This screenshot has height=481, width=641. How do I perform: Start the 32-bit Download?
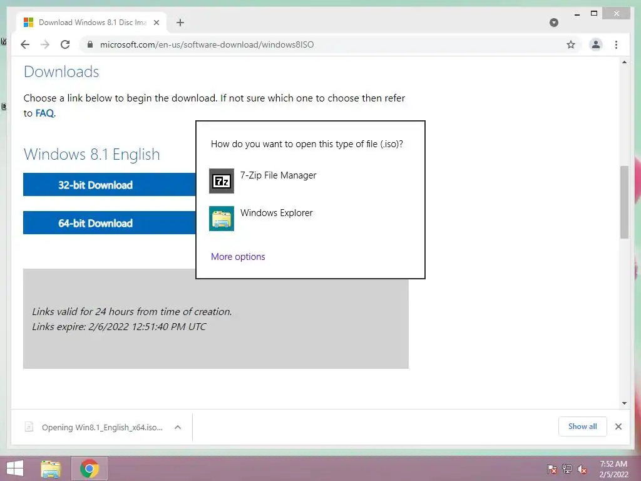coord(109,185)
